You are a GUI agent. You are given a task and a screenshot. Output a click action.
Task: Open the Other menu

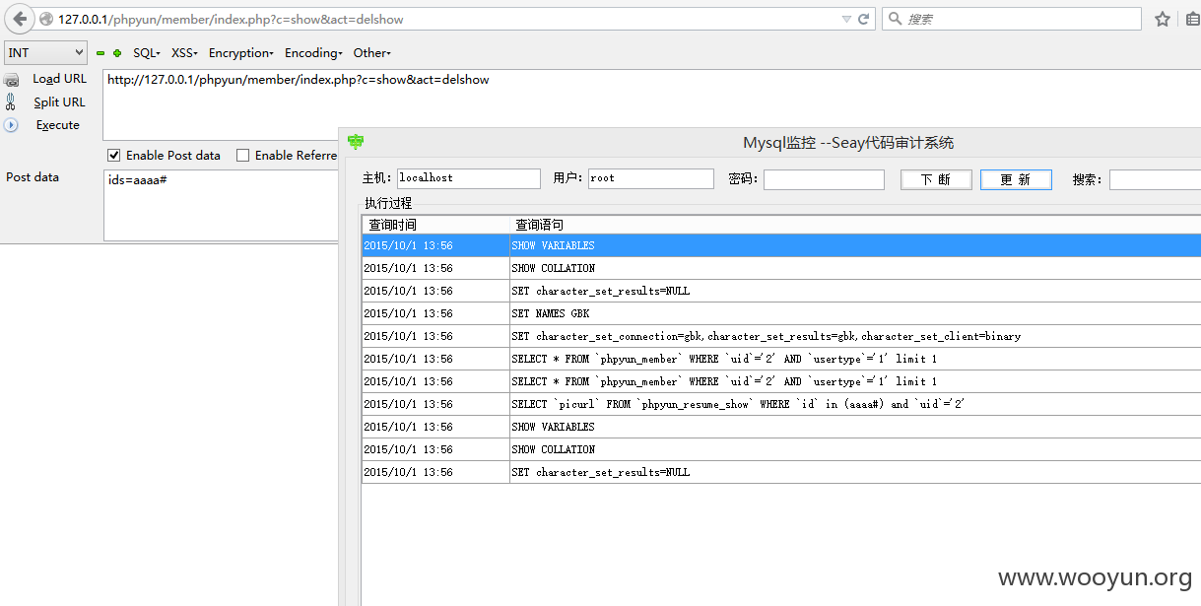(371, 53)
